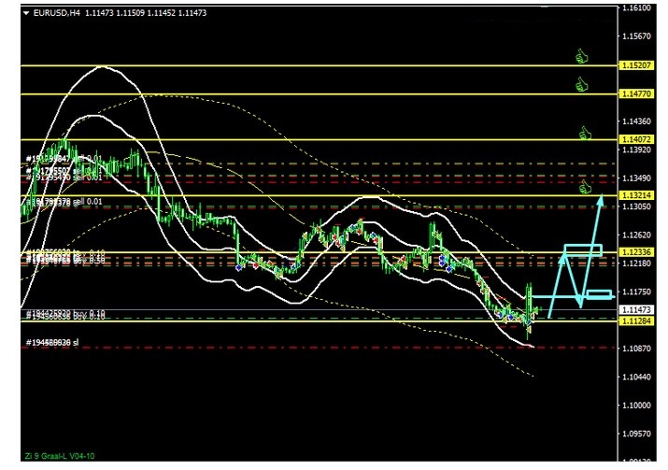Click thumbs-up icon above the 1.15207 line
The height and width of the screenshot is (470, 668).
tap(583, 56)
